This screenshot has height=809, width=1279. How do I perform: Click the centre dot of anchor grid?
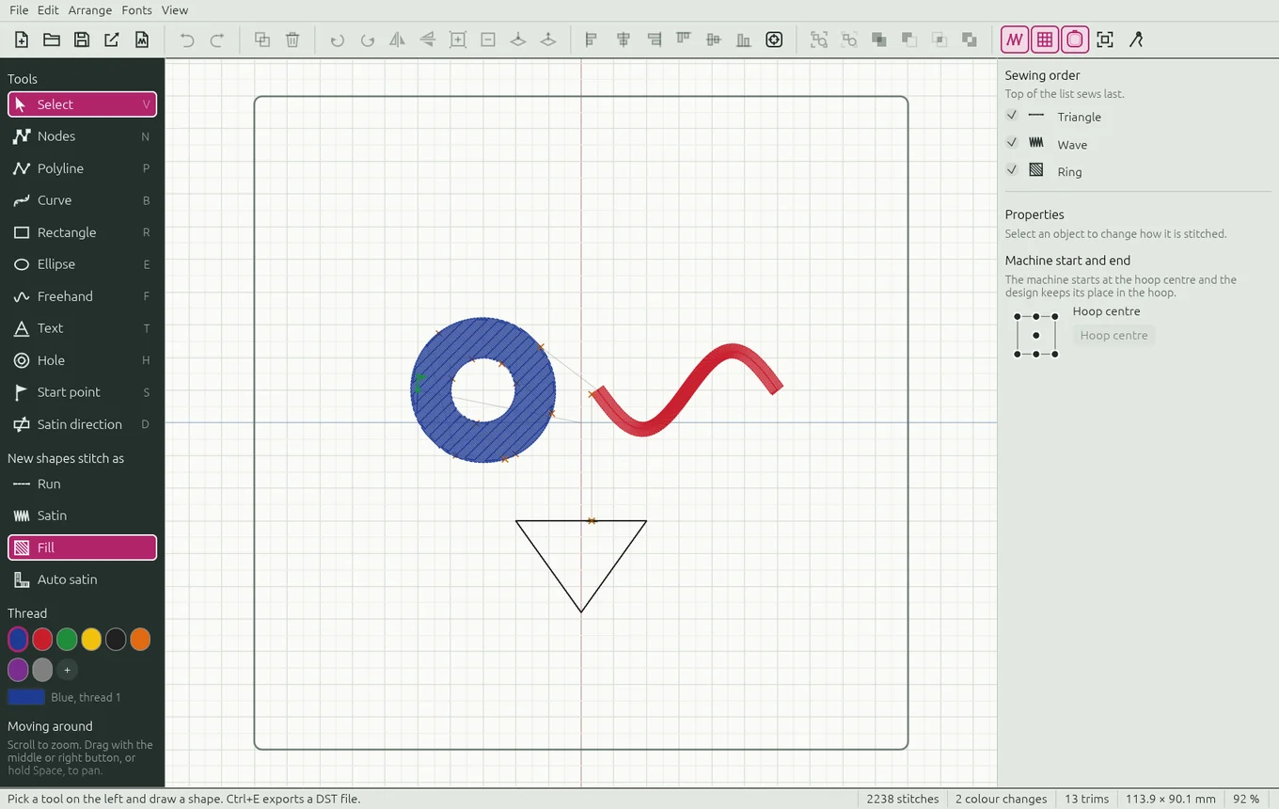(x=1035, y=336)
